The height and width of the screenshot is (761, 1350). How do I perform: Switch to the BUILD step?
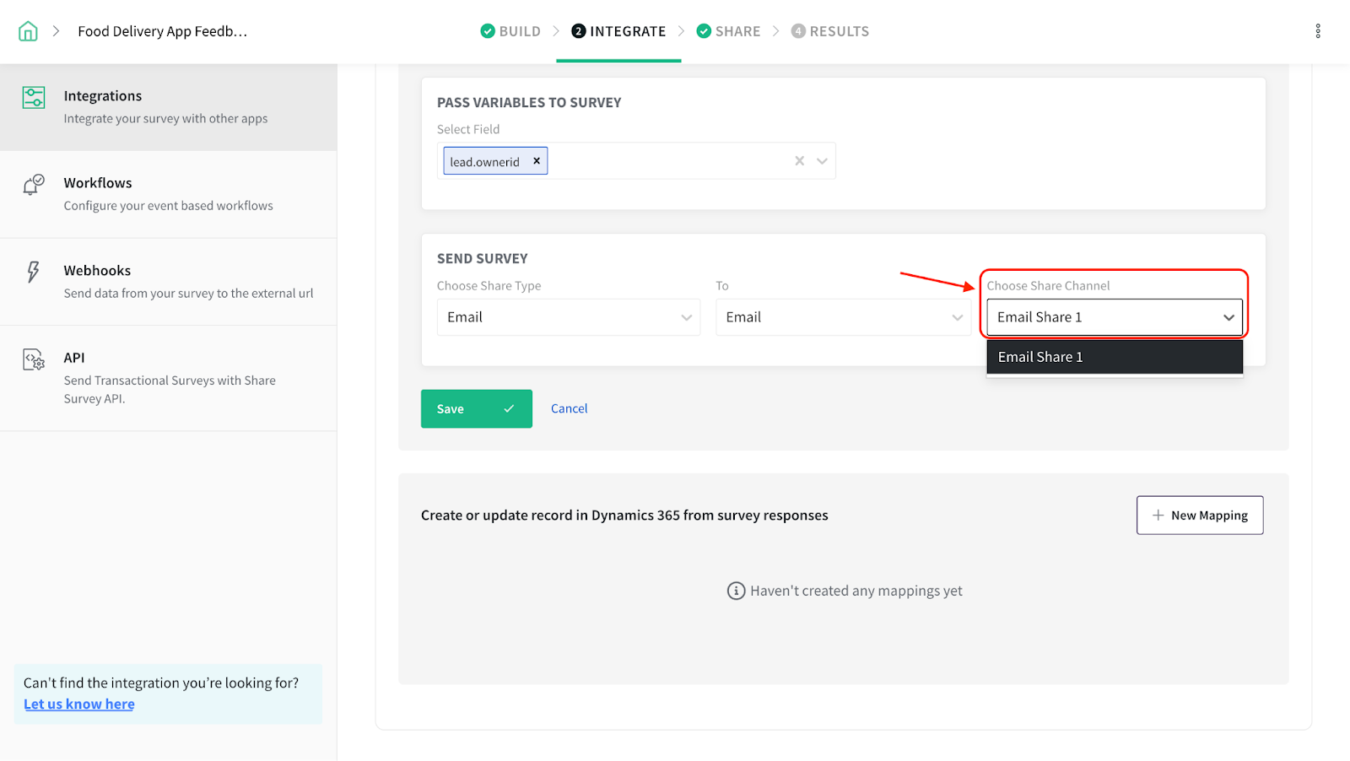[510, 31]
